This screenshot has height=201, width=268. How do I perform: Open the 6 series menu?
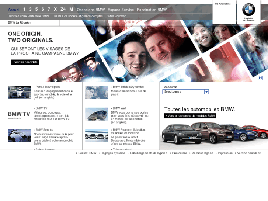(x=43, y=9)
